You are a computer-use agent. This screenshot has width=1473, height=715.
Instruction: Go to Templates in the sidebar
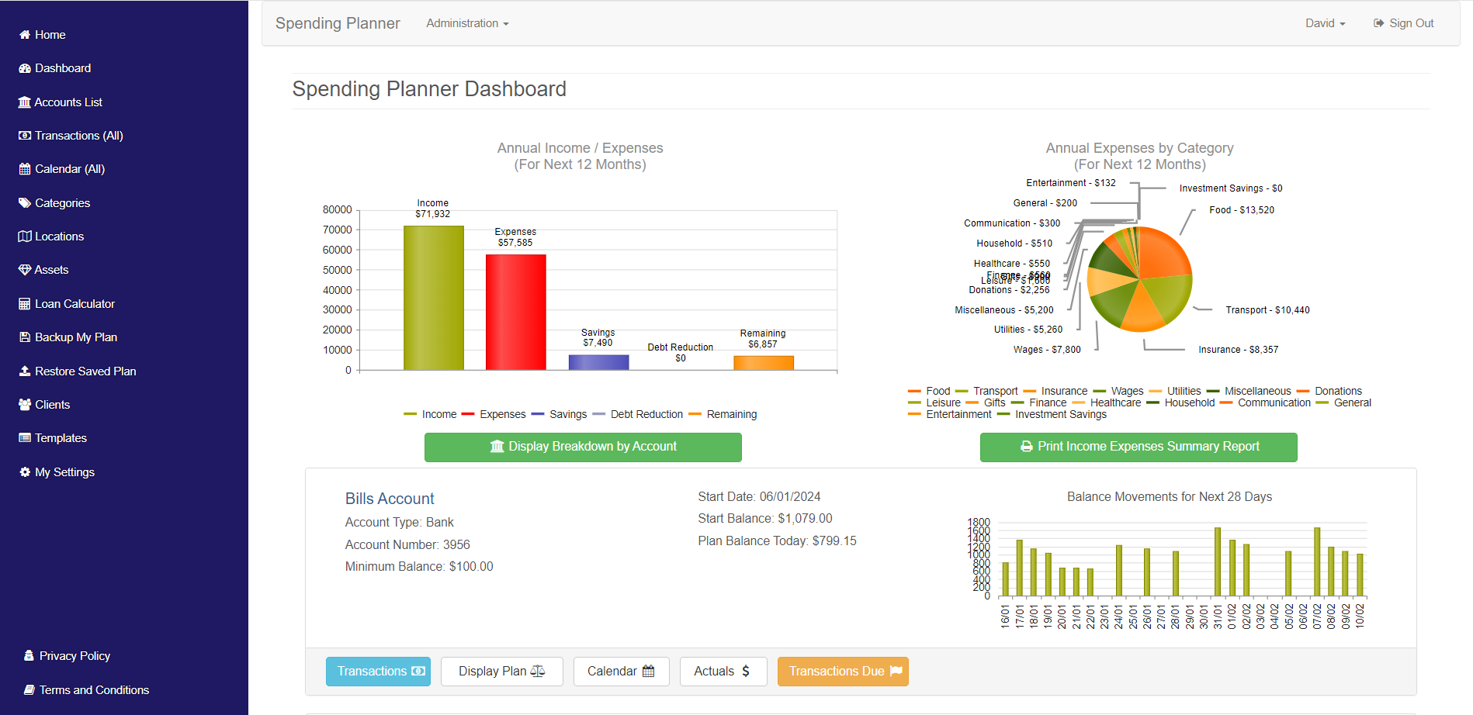point(61,438)
